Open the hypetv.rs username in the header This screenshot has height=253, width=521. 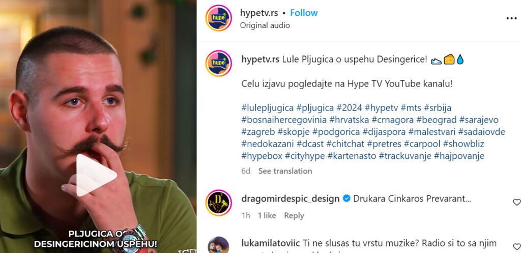(x=259, y=13)
